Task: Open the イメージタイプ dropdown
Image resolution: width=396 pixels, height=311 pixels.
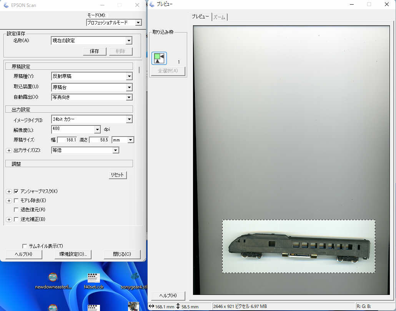Action: 129,119
